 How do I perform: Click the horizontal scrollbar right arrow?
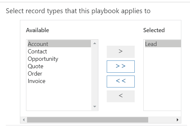[177, 120]
